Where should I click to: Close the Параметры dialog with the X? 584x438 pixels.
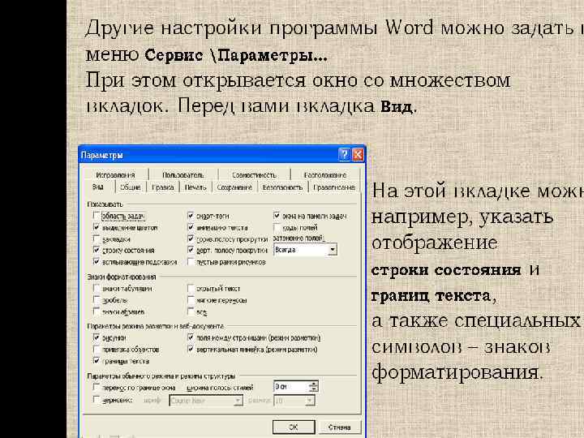click(358, 154)
